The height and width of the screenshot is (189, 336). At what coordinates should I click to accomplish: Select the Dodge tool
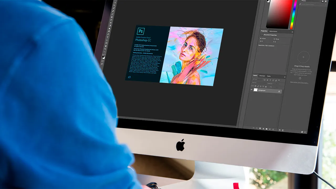[x=109, y=31]
